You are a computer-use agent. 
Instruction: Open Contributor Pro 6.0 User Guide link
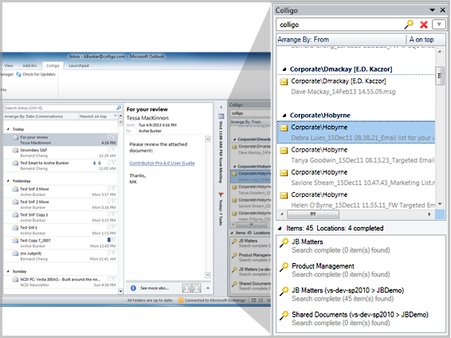pos(162,163)
